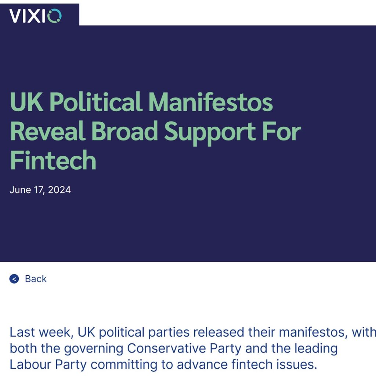Viewport: 376px width, 376px height.
Task: Click the round back arrow icon
Action: coord(14,279)
